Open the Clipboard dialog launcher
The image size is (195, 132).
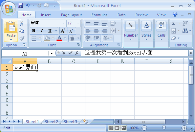pos(24,45)
